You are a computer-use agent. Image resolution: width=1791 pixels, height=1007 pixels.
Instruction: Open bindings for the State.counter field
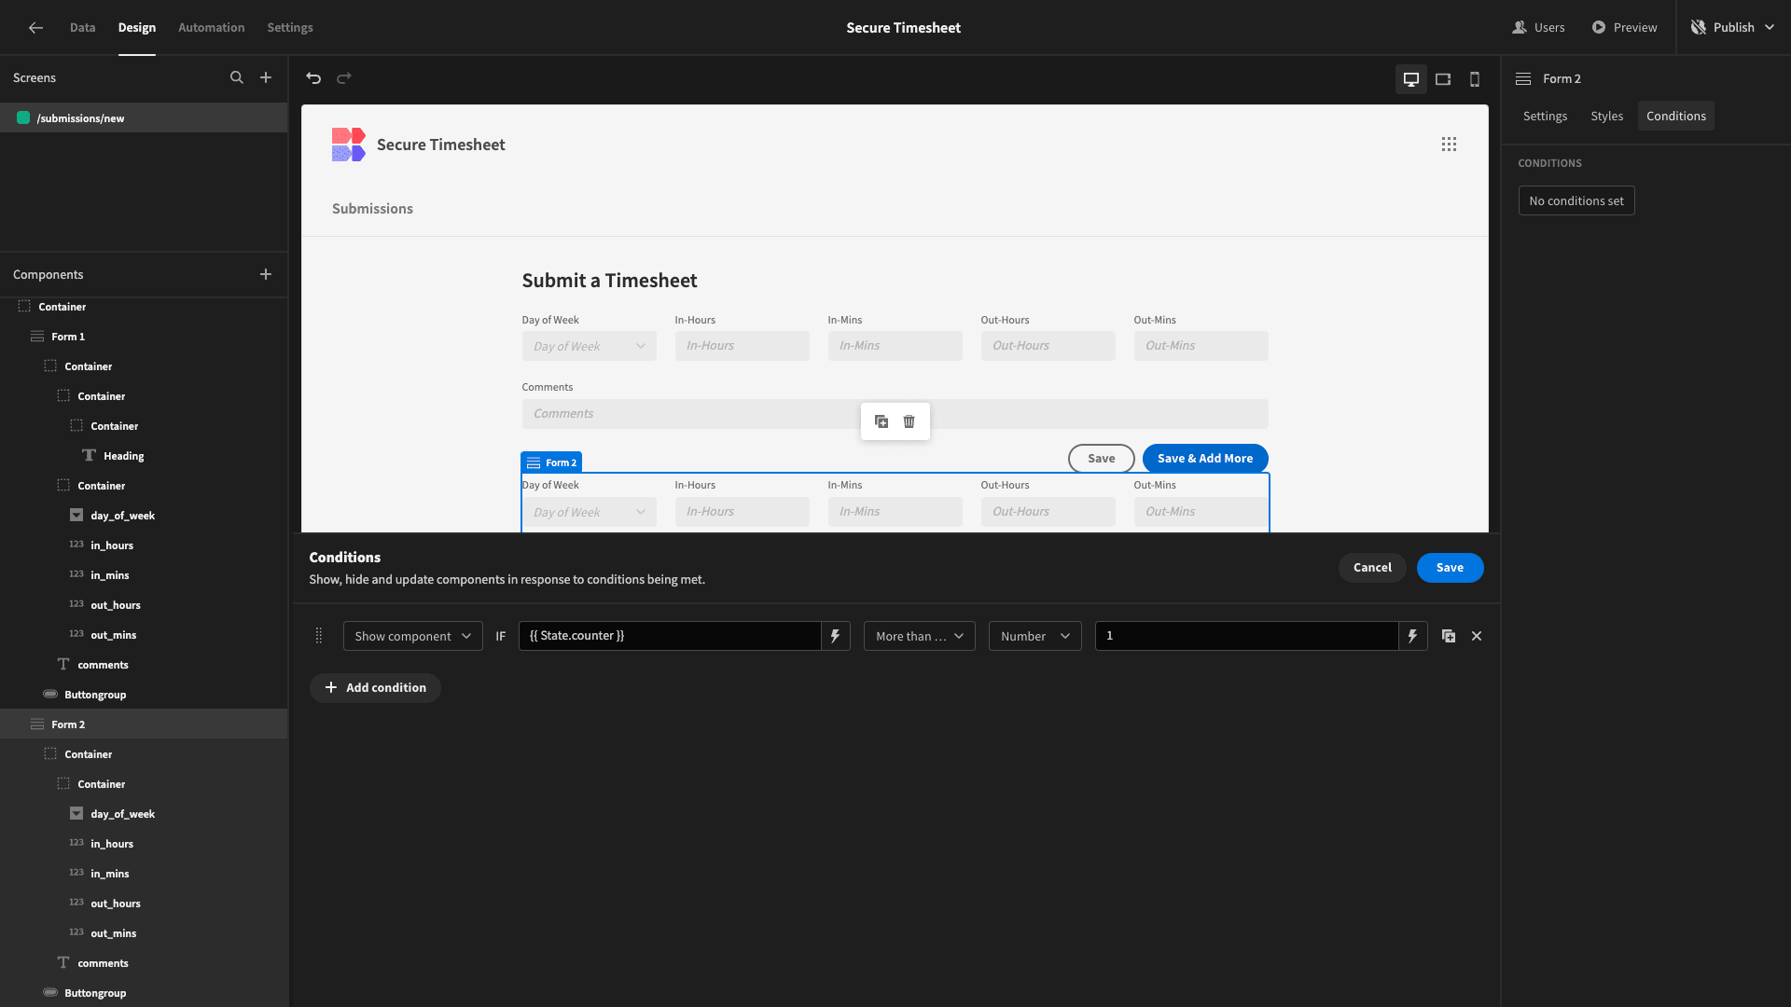[x=836, y=636]
